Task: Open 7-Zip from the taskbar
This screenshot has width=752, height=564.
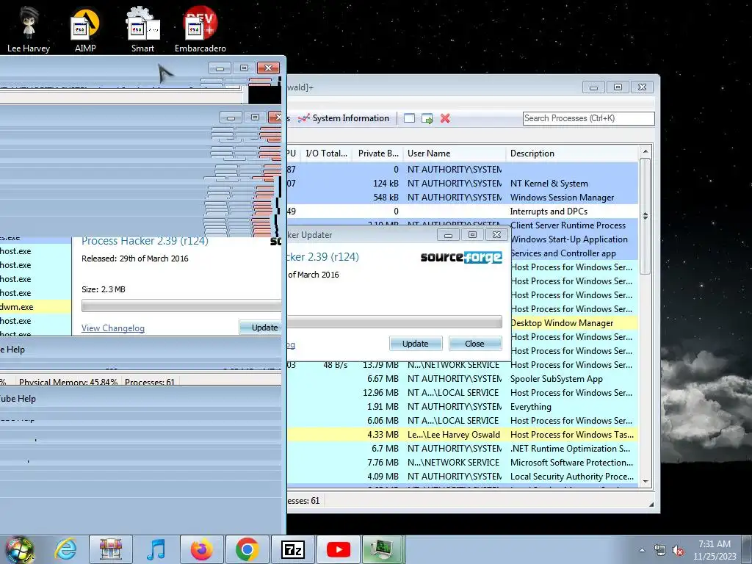Action: tap(292, 549)
